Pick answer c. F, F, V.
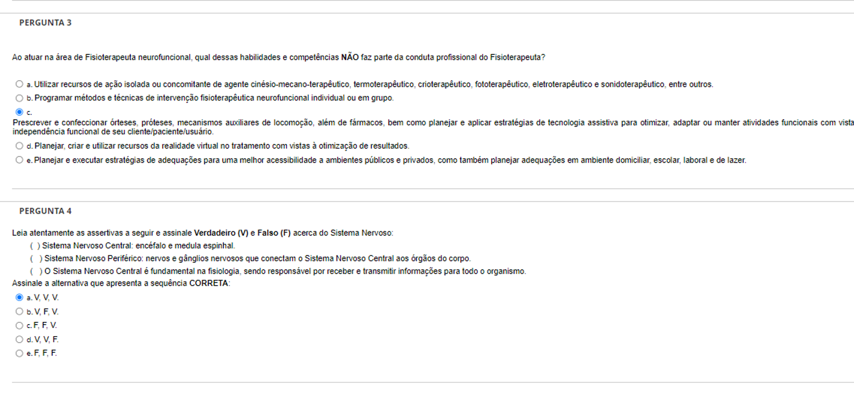854x406 pixels. click(x=19, y=325)
